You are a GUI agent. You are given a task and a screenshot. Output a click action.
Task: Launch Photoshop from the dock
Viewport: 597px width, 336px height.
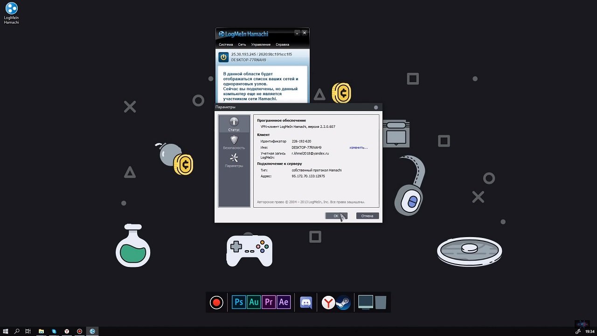(239, 302)
